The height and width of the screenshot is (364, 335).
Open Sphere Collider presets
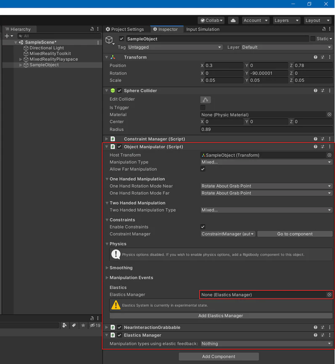click(322, 90)
